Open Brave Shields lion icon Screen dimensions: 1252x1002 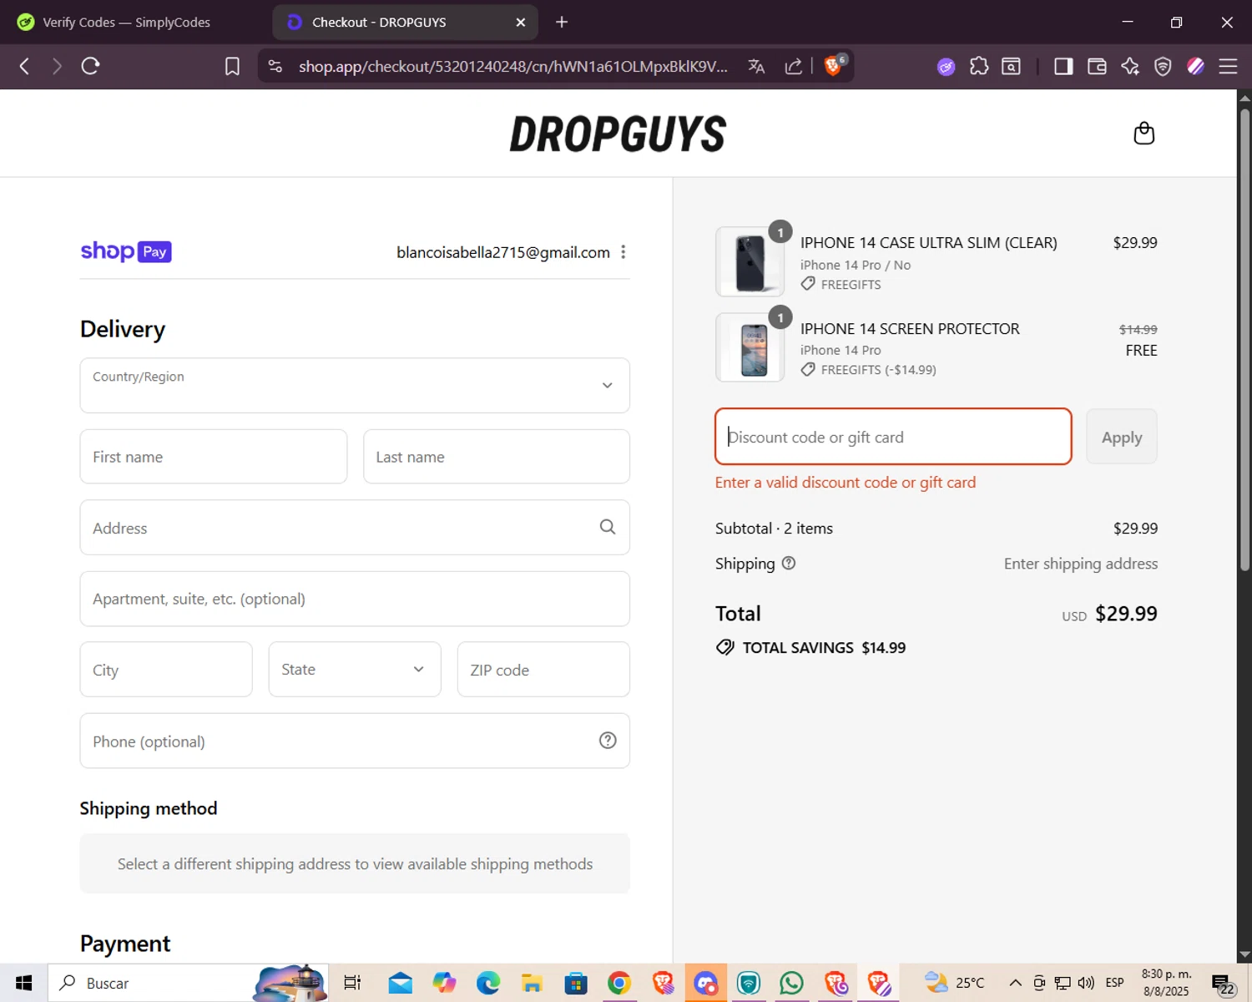pyautogui.click(x=834, y=66)
